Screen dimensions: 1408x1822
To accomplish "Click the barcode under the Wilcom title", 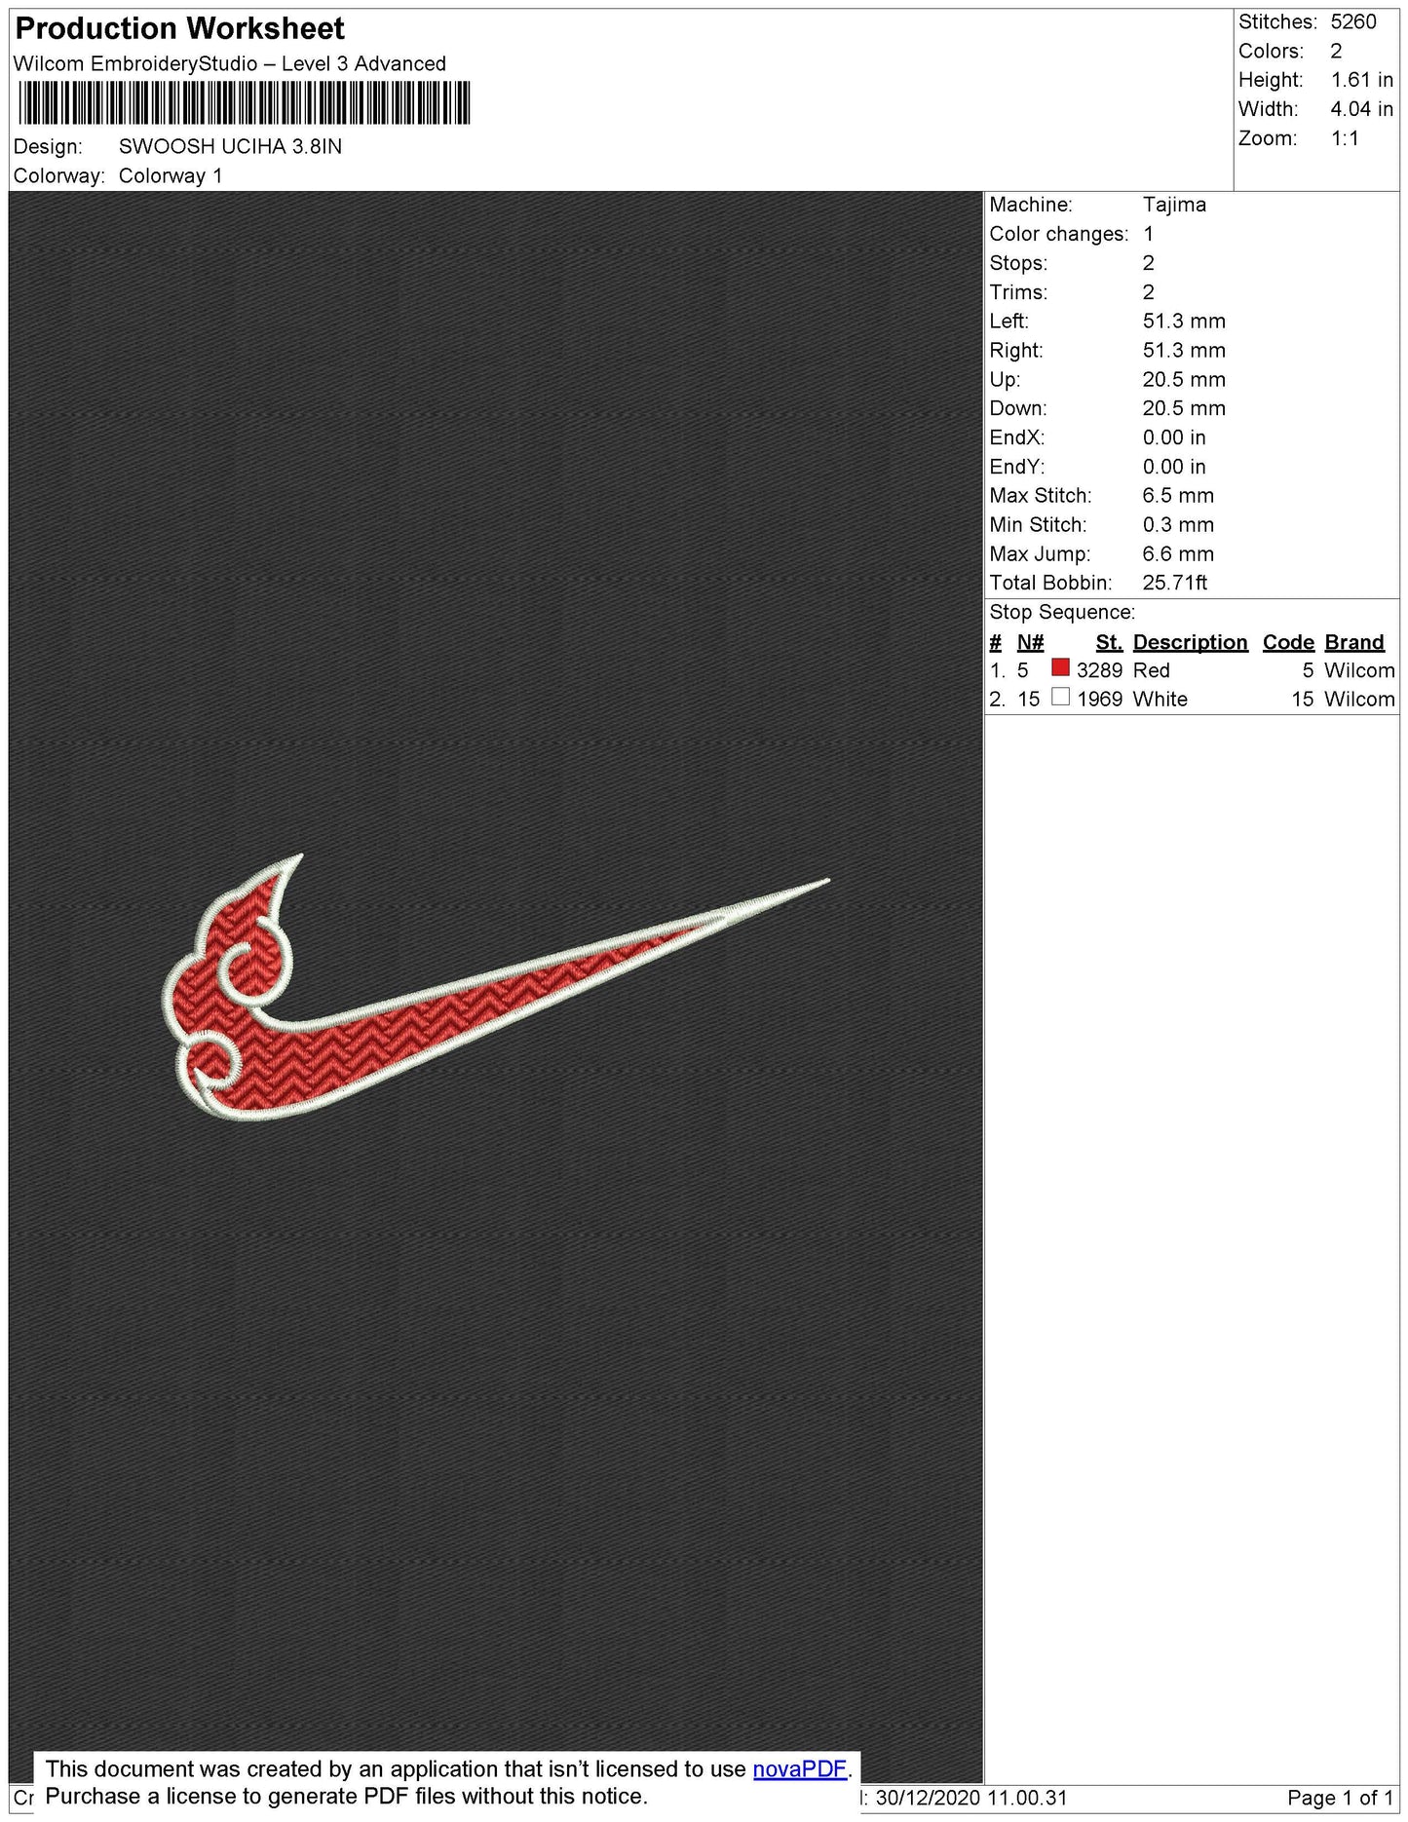I will click(x=244, y=102).
